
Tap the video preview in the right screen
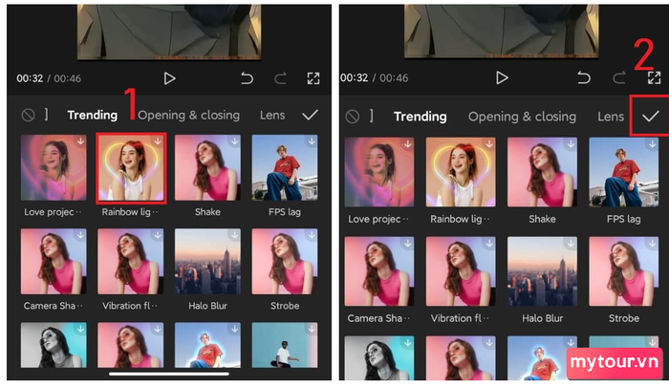[502, 32]
